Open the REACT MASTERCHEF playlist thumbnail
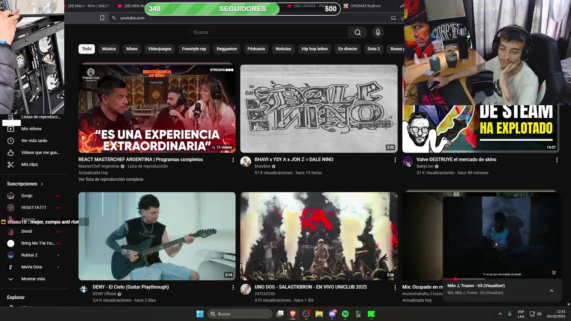 157,108
